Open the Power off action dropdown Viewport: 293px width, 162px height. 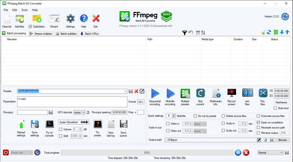[21, 153]
